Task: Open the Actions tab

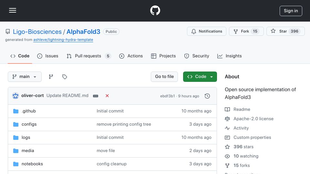Action: click(x=131, y=56)
